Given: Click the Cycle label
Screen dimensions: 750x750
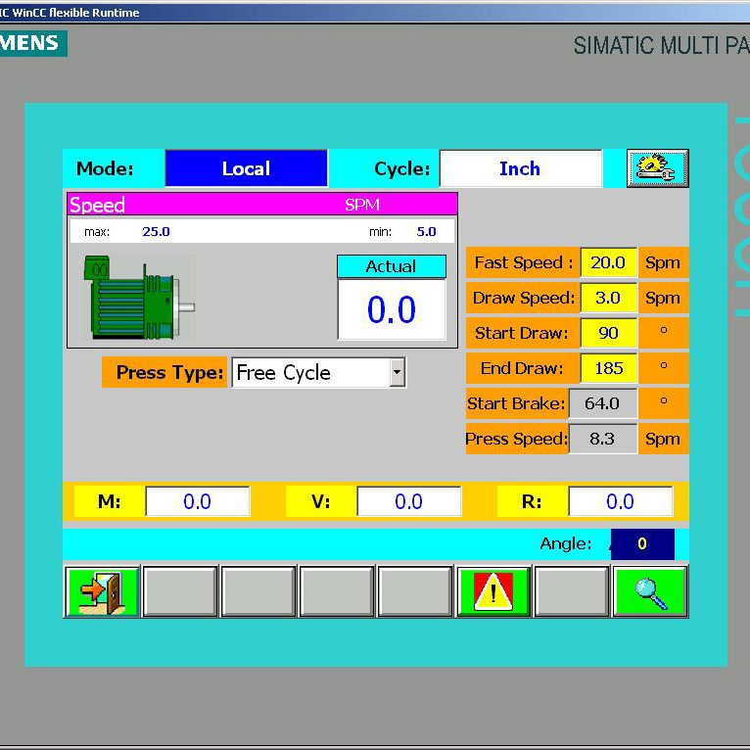Looking at the screenshot, I should tap(402, 168).
